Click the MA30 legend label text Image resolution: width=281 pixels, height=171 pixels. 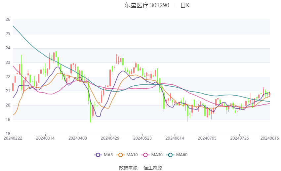(x=157, y=155)
